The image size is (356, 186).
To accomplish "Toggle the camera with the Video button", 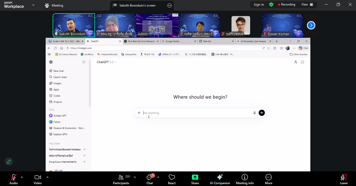I will [x=38, y=179].
